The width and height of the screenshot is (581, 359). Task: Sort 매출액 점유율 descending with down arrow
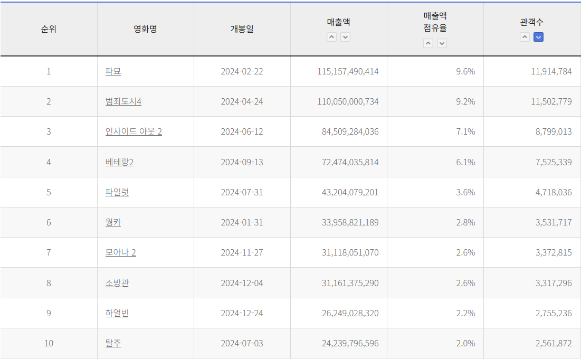coord(442,43)
